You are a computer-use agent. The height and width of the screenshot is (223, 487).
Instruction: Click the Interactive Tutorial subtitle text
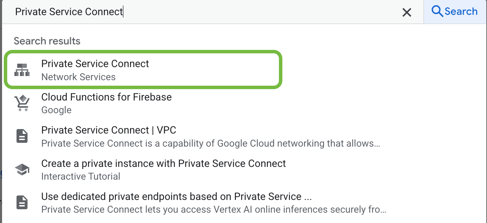click(80, 176)
